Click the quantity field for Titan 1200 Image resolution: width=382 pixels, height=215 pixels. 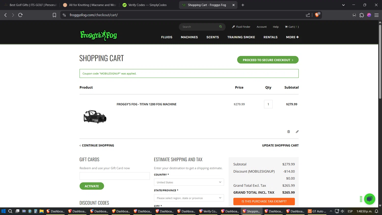click(268, 104)
